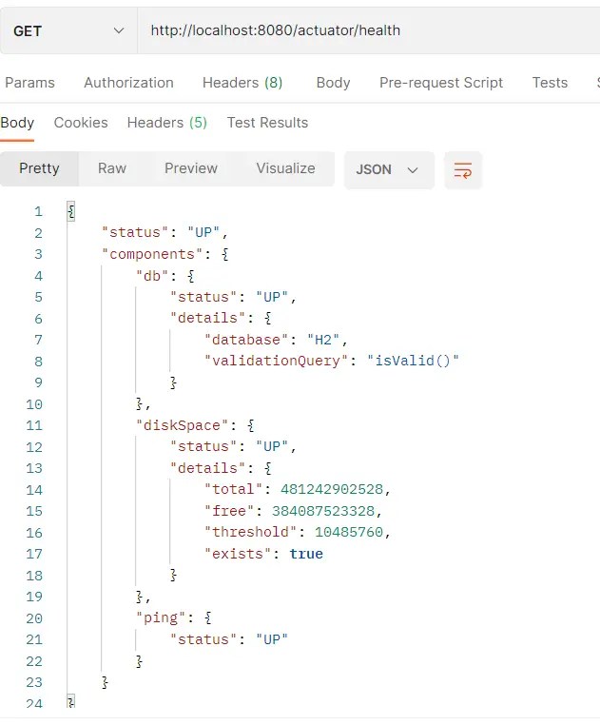Click the request URL input field
Viewport: 600px width, 725px height.
coord(368,30)
